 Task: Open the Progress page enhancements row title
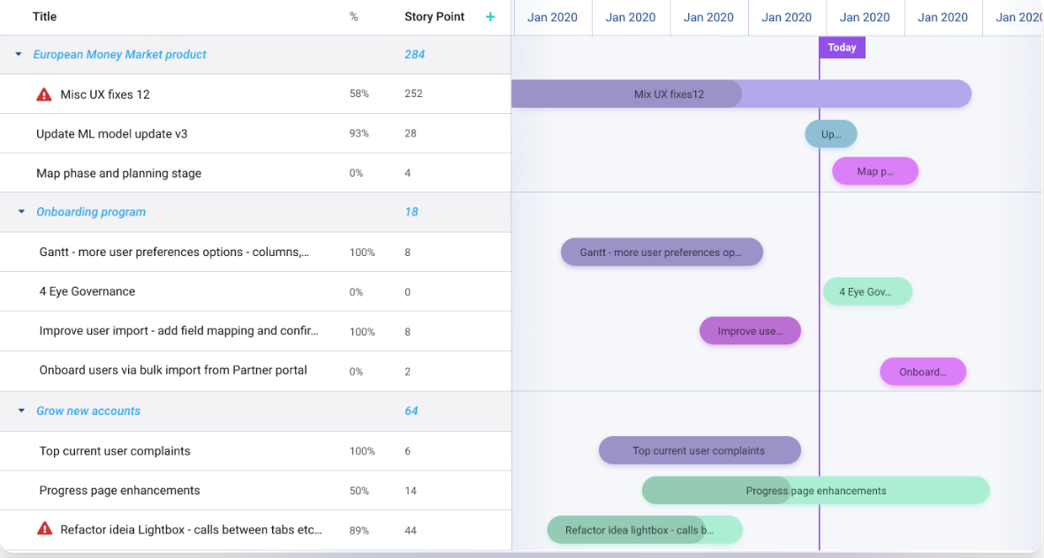(120, 490)
